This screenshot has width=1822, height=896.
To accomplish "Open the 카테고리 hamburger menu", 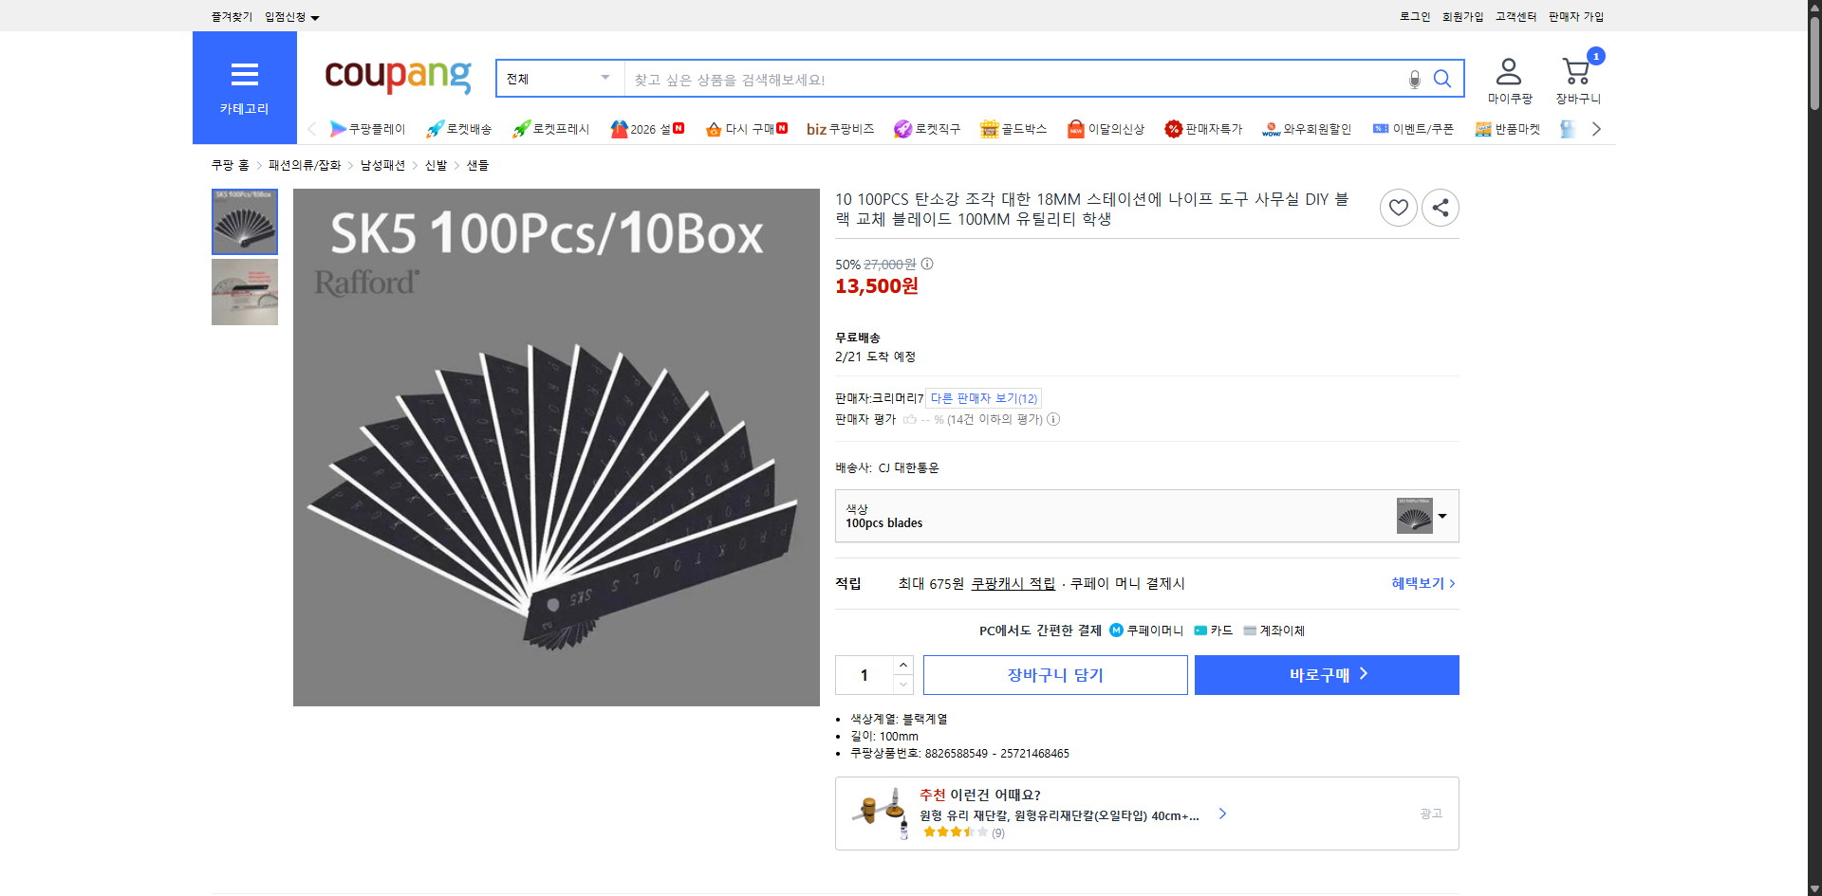I will tap(244, 74).
